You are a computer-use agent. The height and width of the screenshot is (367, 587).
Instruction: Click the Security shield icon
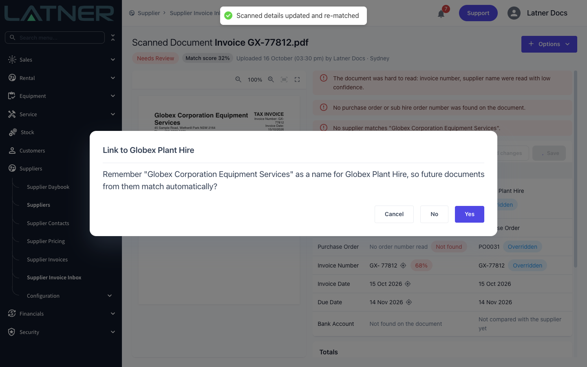tap(12, 332)
